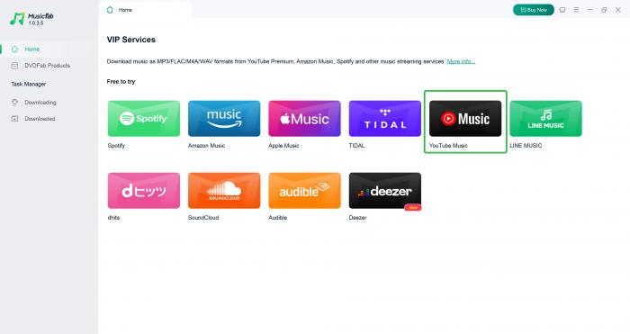Click the Apple Music label text
The height and width of the screenshot is (334, 630).
tap(283, 146)
